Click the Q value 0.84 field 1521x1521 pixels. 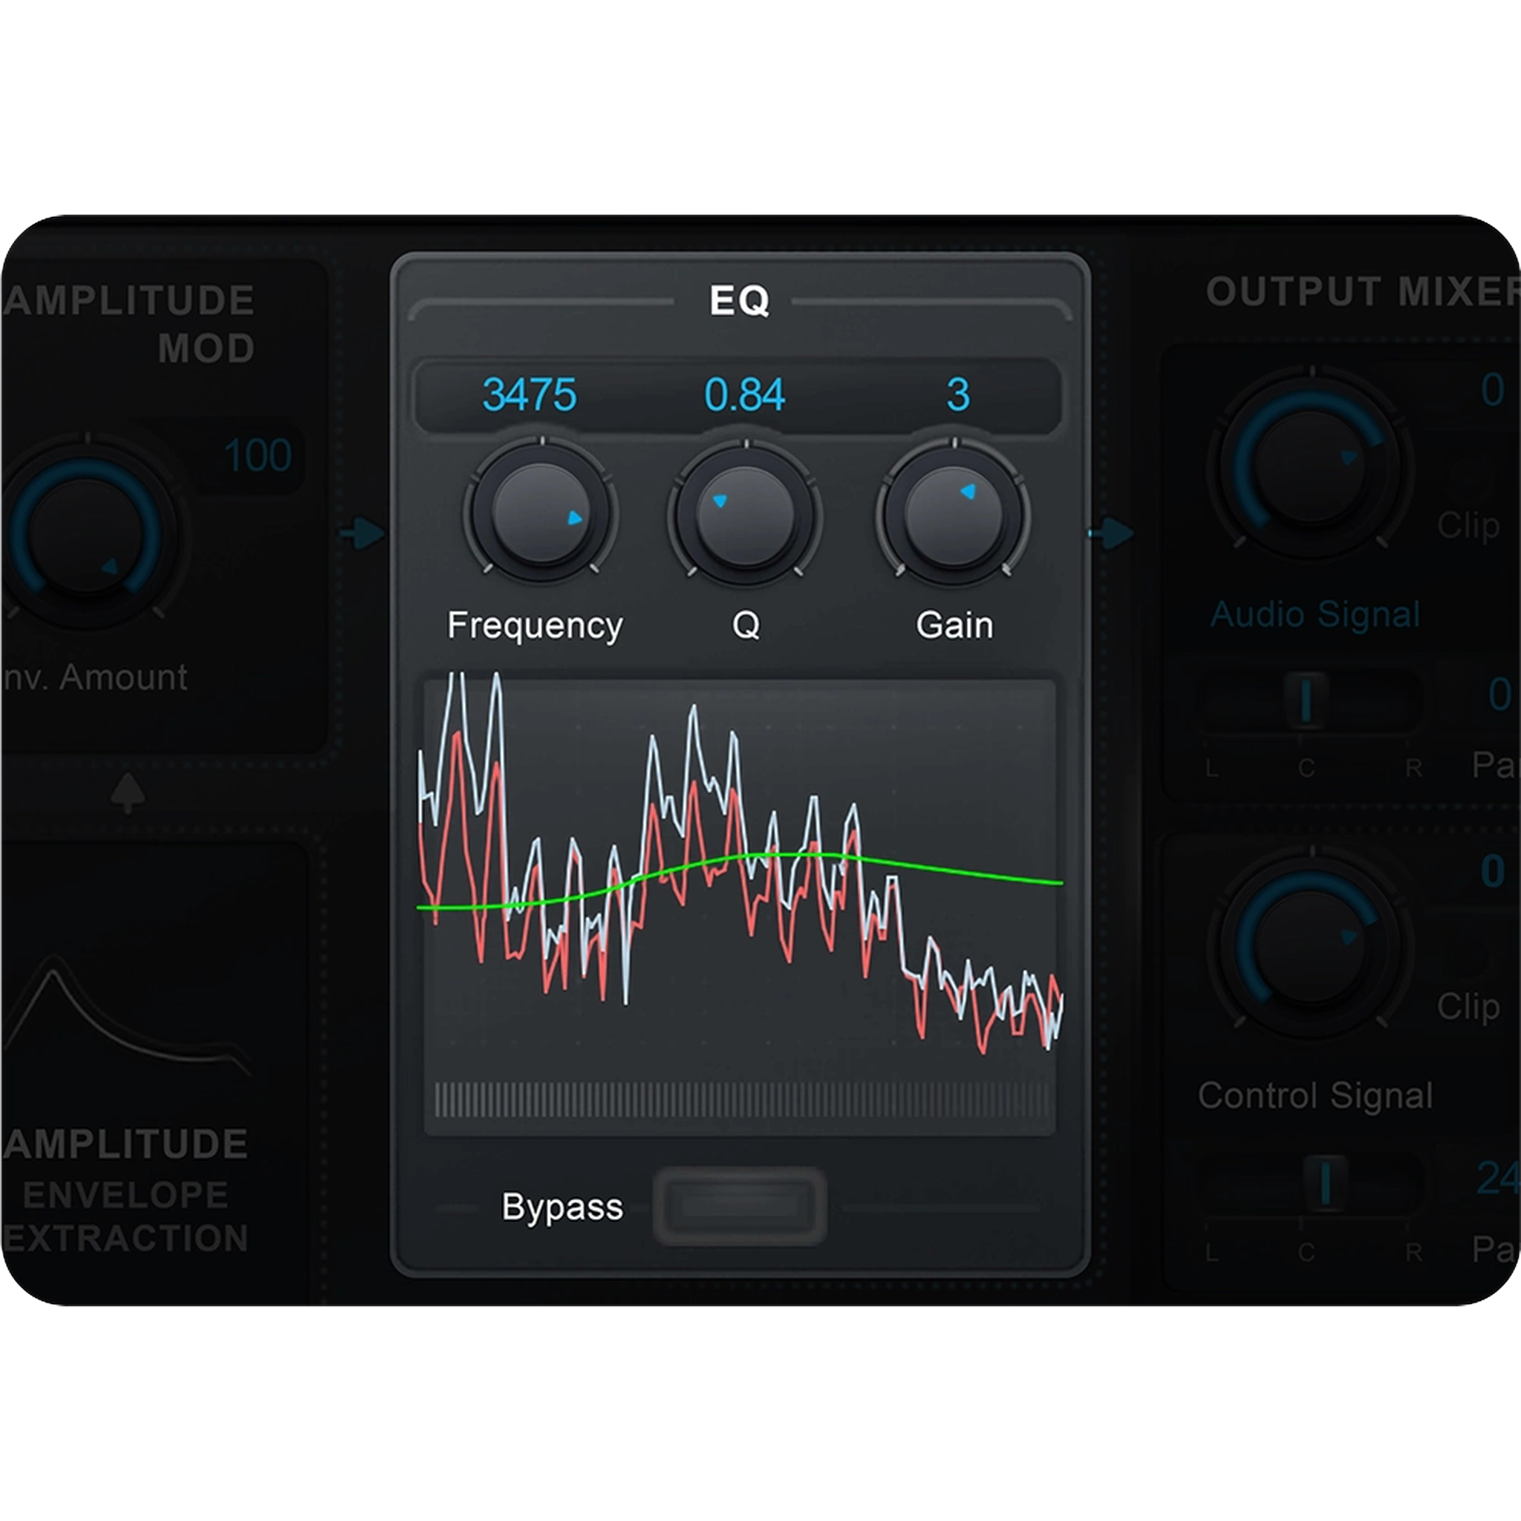744,394
